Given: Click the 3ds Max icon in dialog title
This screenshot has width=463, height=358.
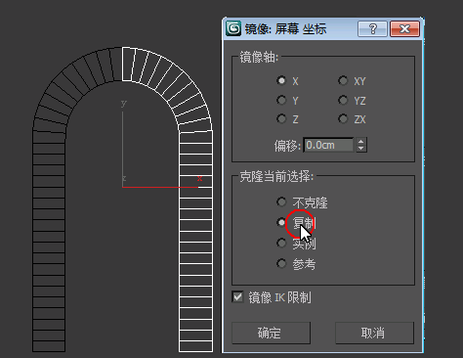Looking at the screenshot, I should [x=233, y=28].
